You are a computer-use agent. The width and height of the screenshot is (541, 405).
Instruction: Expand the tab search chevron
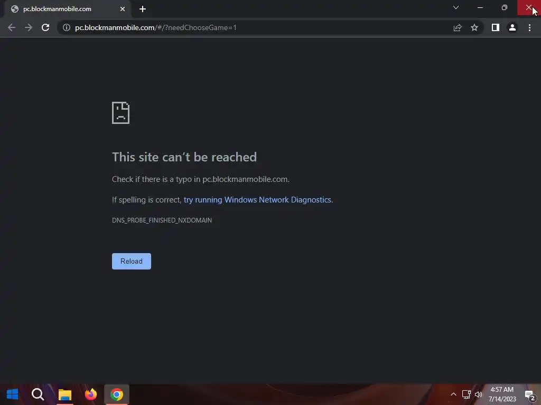click(456, 7)
